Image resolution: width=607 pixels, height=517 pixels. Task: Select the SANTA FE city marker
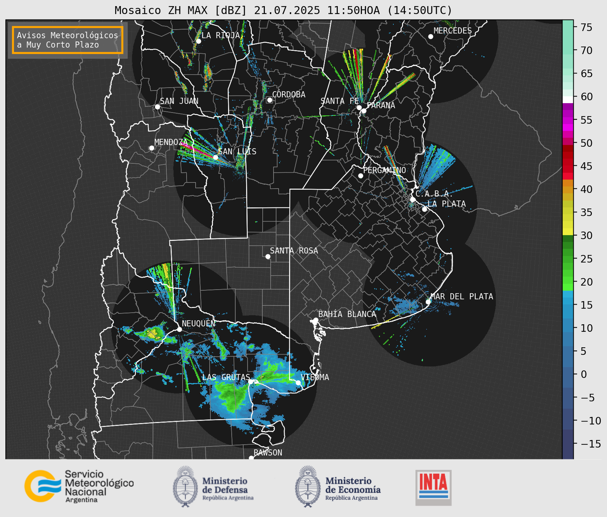359,107
